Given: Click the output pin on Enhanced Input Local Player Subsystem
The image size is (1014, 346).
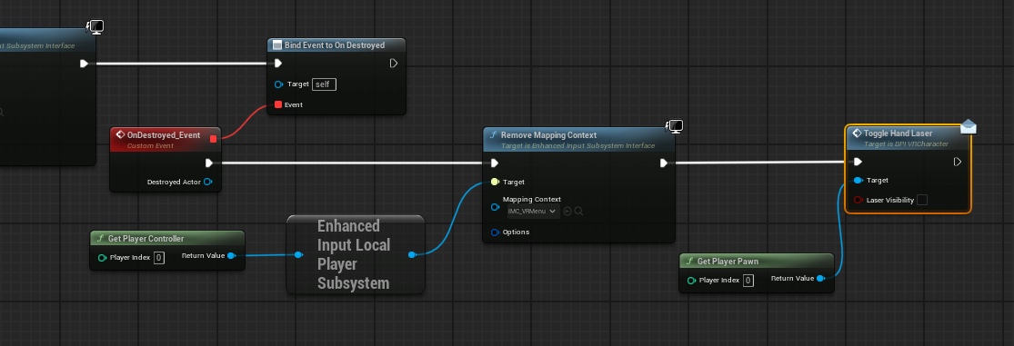Looking at the screenshot, I should click(x=412, y=255).
